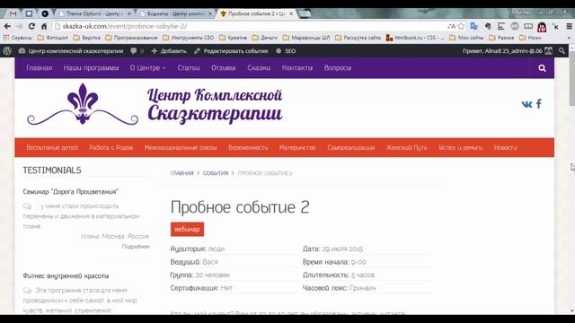Viewport: 575px width, 323px height.
Task: Open Верстка bookmarks folder
Action: 87,38
